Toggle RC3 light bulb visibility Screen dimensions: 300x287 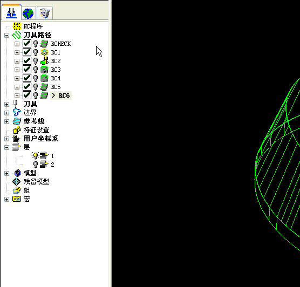[x=36, y=70]
